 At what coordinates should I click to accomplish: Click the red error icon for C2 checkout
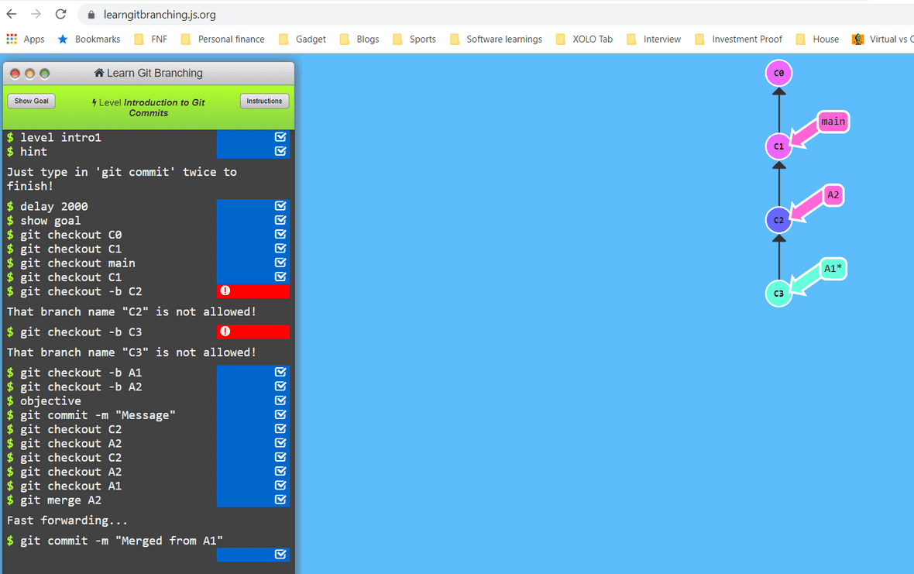pyautogui.click(x=225, y=291)
